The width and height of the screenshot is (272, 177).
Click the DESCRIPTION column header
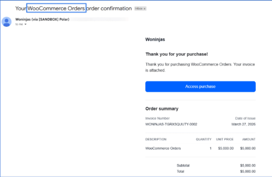pyautogui.click(x=156, y=139)
